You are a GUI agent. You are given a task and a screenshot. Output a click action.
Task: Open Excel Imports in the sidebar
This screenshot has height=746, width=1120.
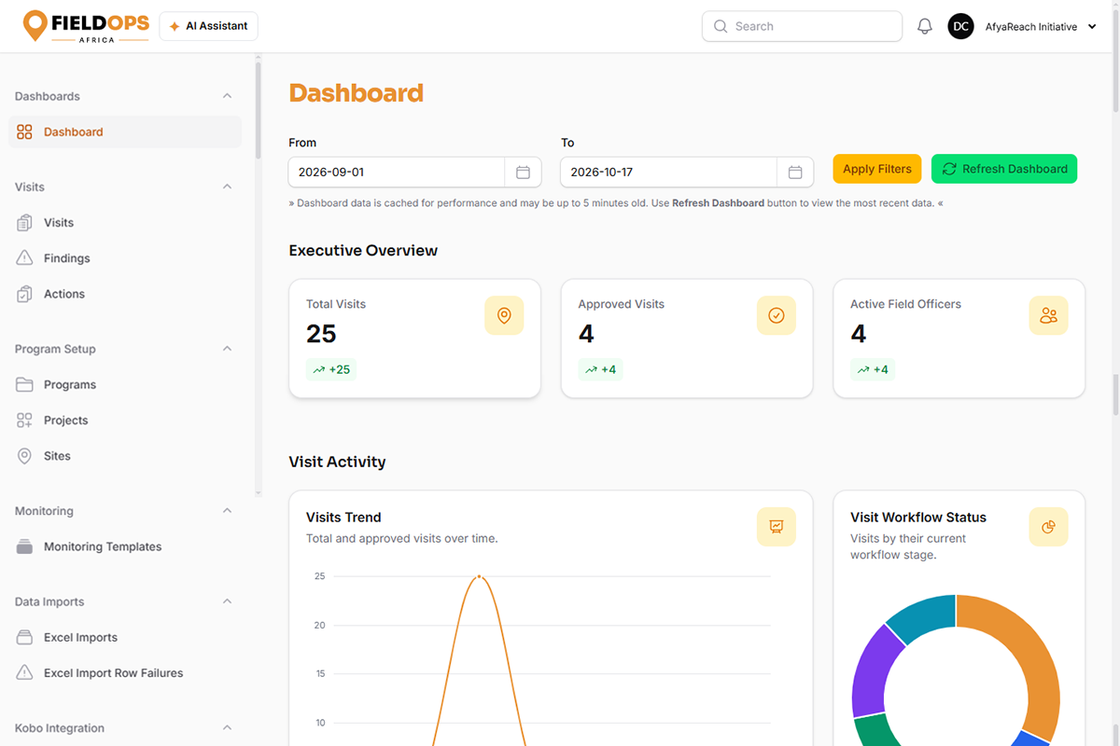click(x=125, y=638)
